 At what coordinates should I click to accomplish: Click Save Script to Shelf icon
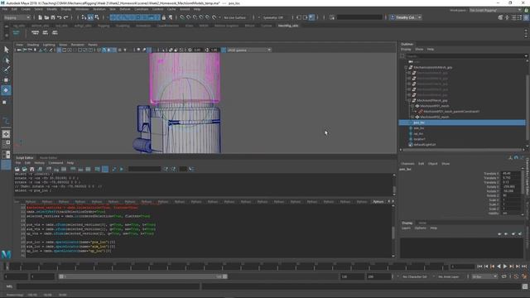coord(40,169)
